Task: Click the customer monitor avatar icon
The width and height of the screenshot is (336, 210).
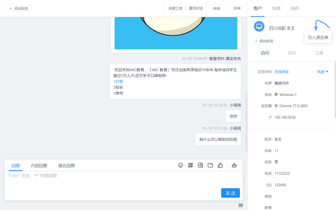Action: (x=259, y=26)
